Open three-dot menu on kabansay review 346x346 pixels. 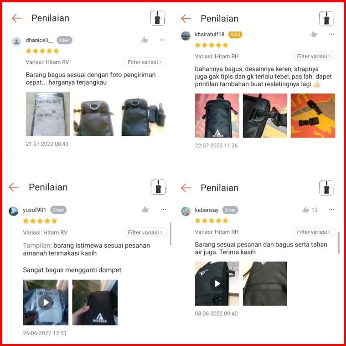pos(331,210)
